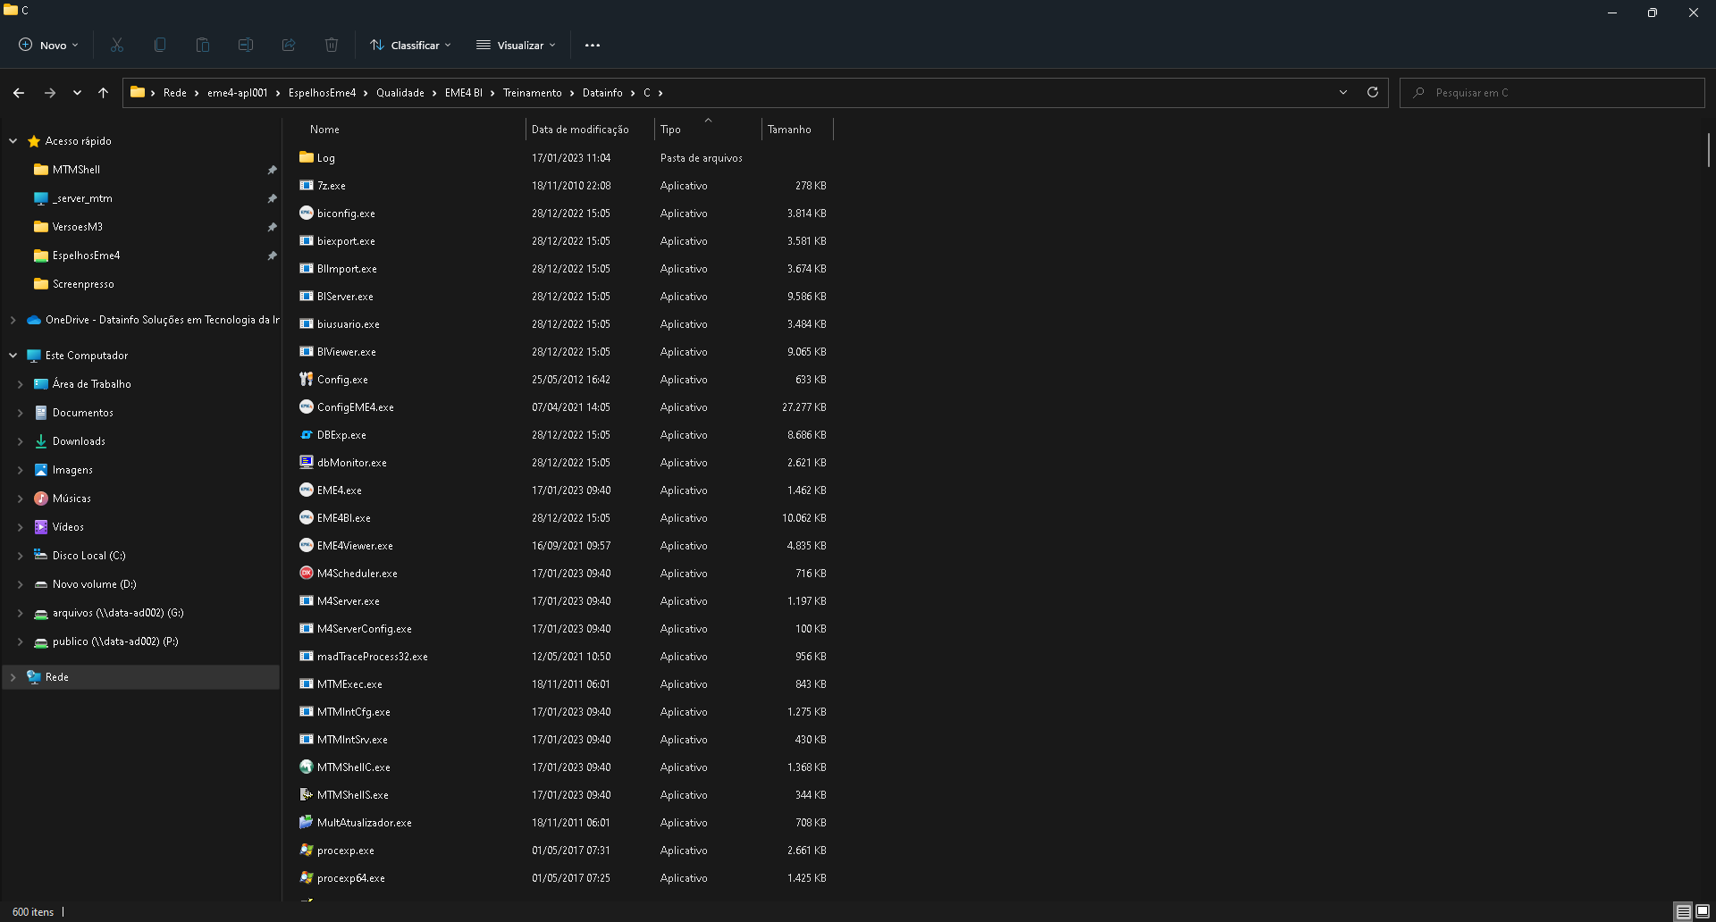1716x922 pixels.
Task: Open the Classificar sort dropdown
Action: pyautogui.click(x=411, y=45)
